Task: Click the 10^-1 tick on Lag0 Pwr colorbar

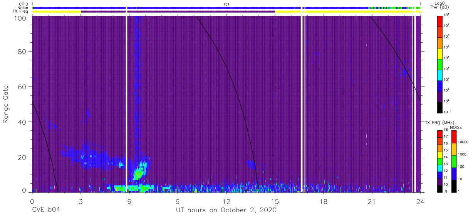Action: point(448,111)
